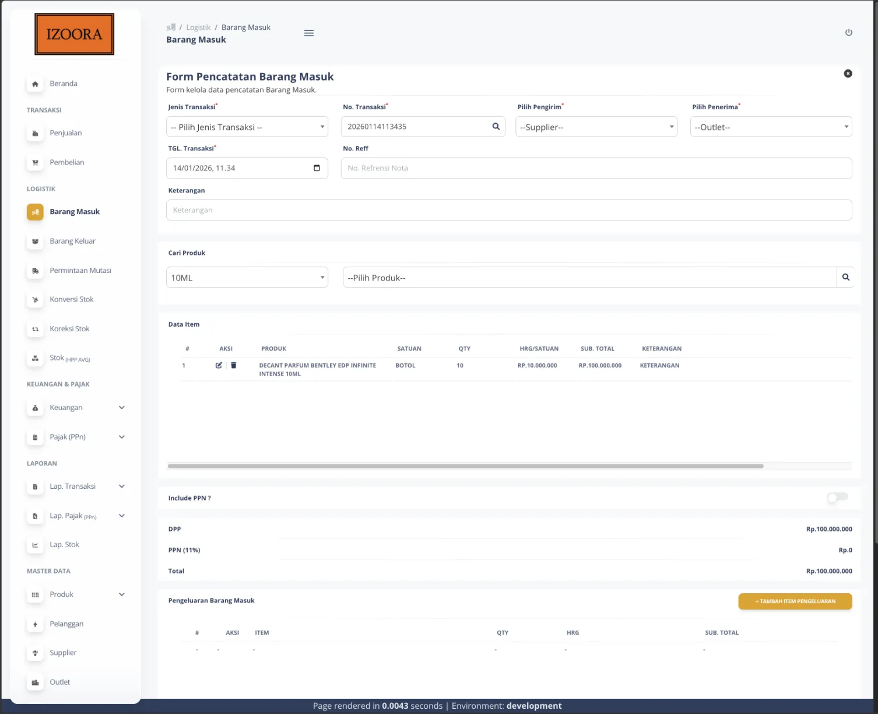The height and width of the screenshot is (714, 878).
Task: Open Barang Keluar from sidebar
Action: [72, 241]
